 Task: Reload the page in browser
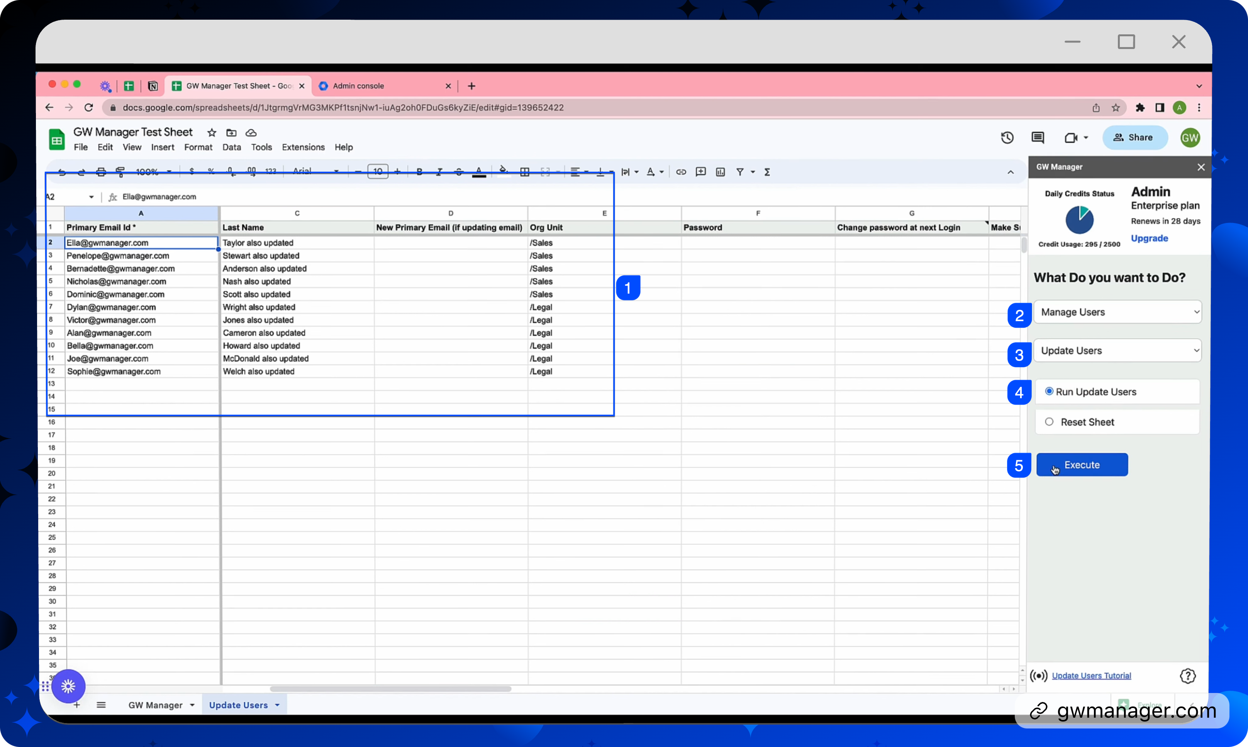[89, 108]
